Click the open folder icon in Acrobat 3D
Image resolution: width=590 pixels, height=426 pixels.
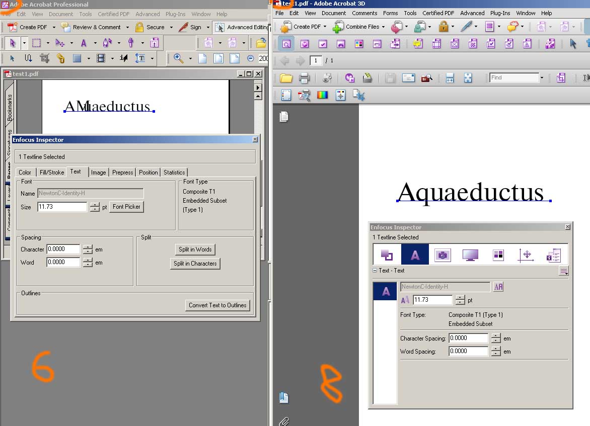[286, 78]
